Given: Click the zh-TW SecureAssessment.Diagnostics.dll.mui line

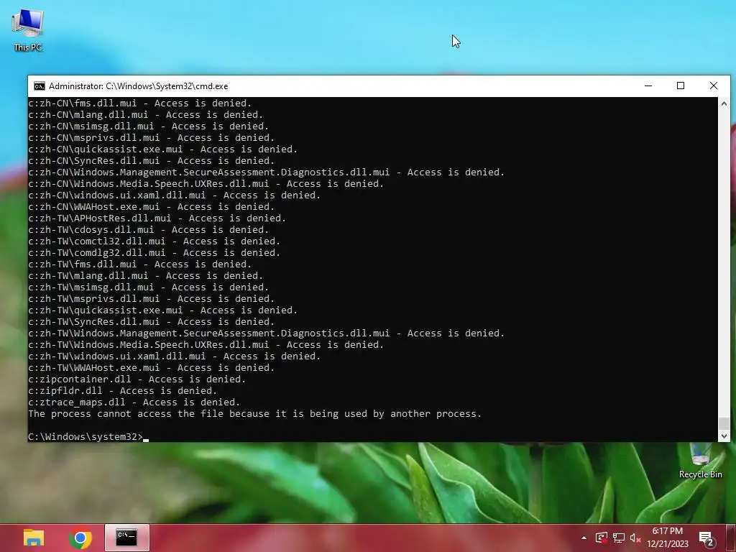Looking at the screenshot, I should coord(266,333).
